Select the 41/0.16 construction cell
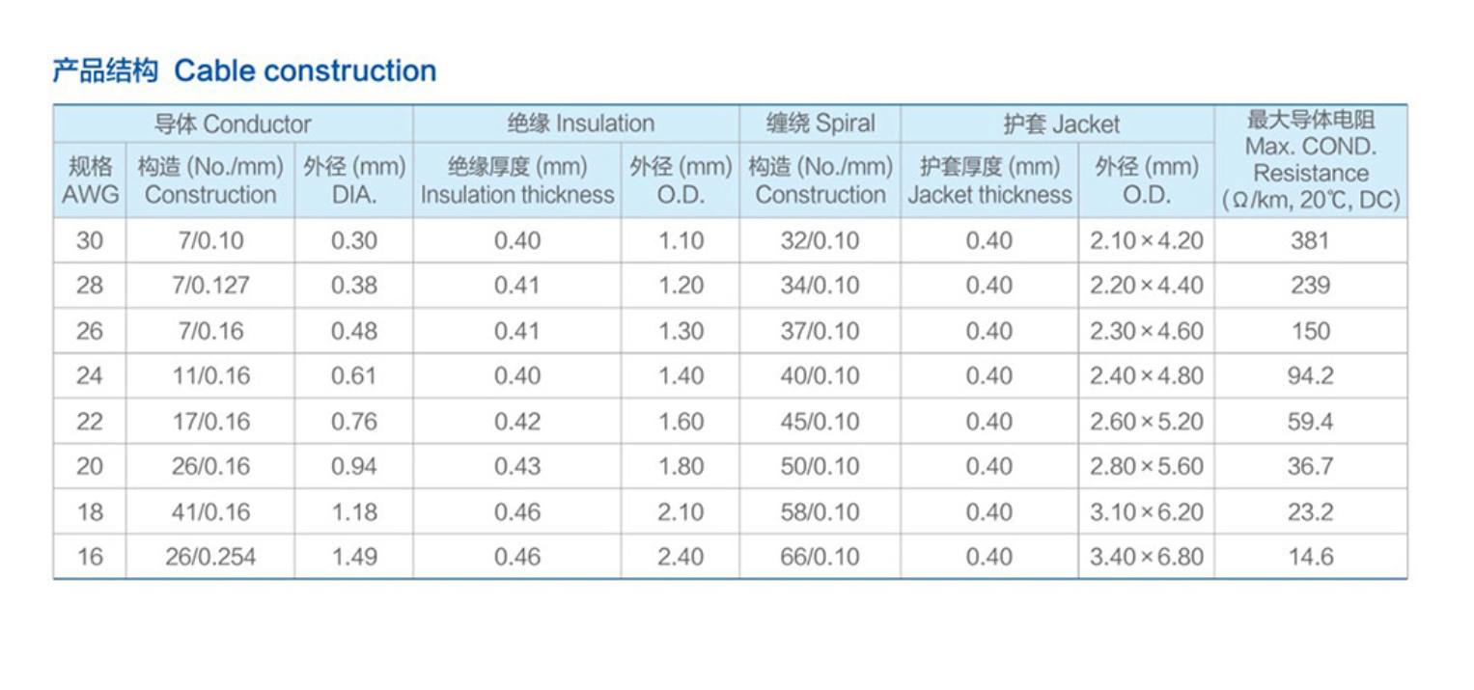1474x690 pixels. tap(210, 511)
